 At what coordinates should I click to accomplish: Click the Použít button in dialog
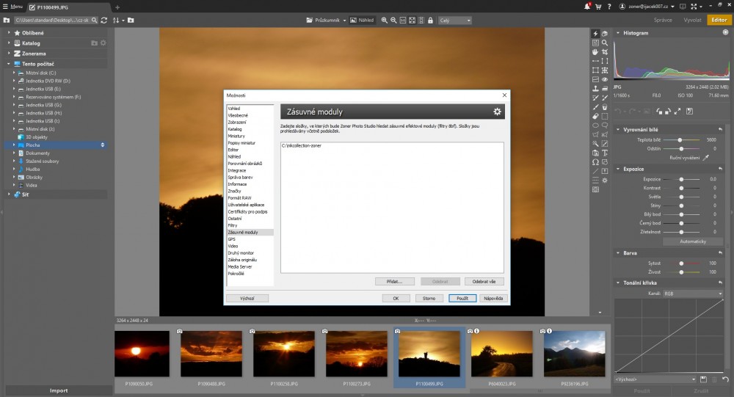[x=462, y=299]
